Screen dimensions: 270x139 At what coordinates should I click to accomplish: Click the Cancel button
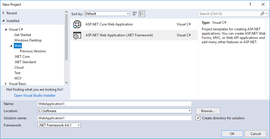point(256,134)
